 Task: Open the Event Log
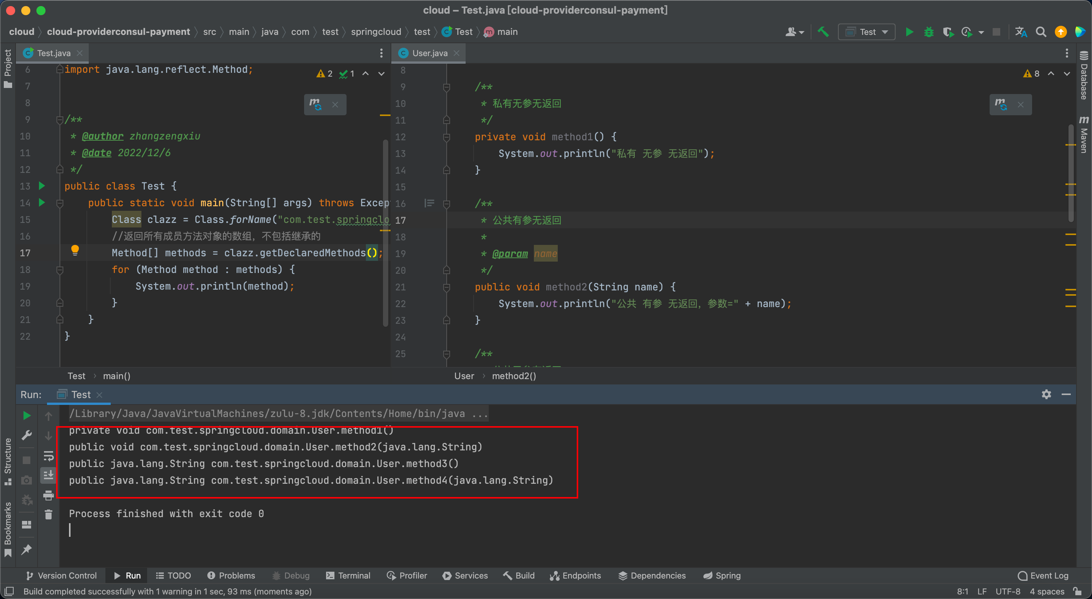click(x=1043, y=575)
